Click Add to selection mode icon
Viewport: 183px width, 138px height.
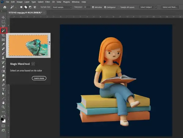(26, 7)
